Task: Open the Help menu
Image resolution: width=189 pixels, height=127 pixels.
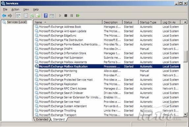Action: [x=36, y=9]
